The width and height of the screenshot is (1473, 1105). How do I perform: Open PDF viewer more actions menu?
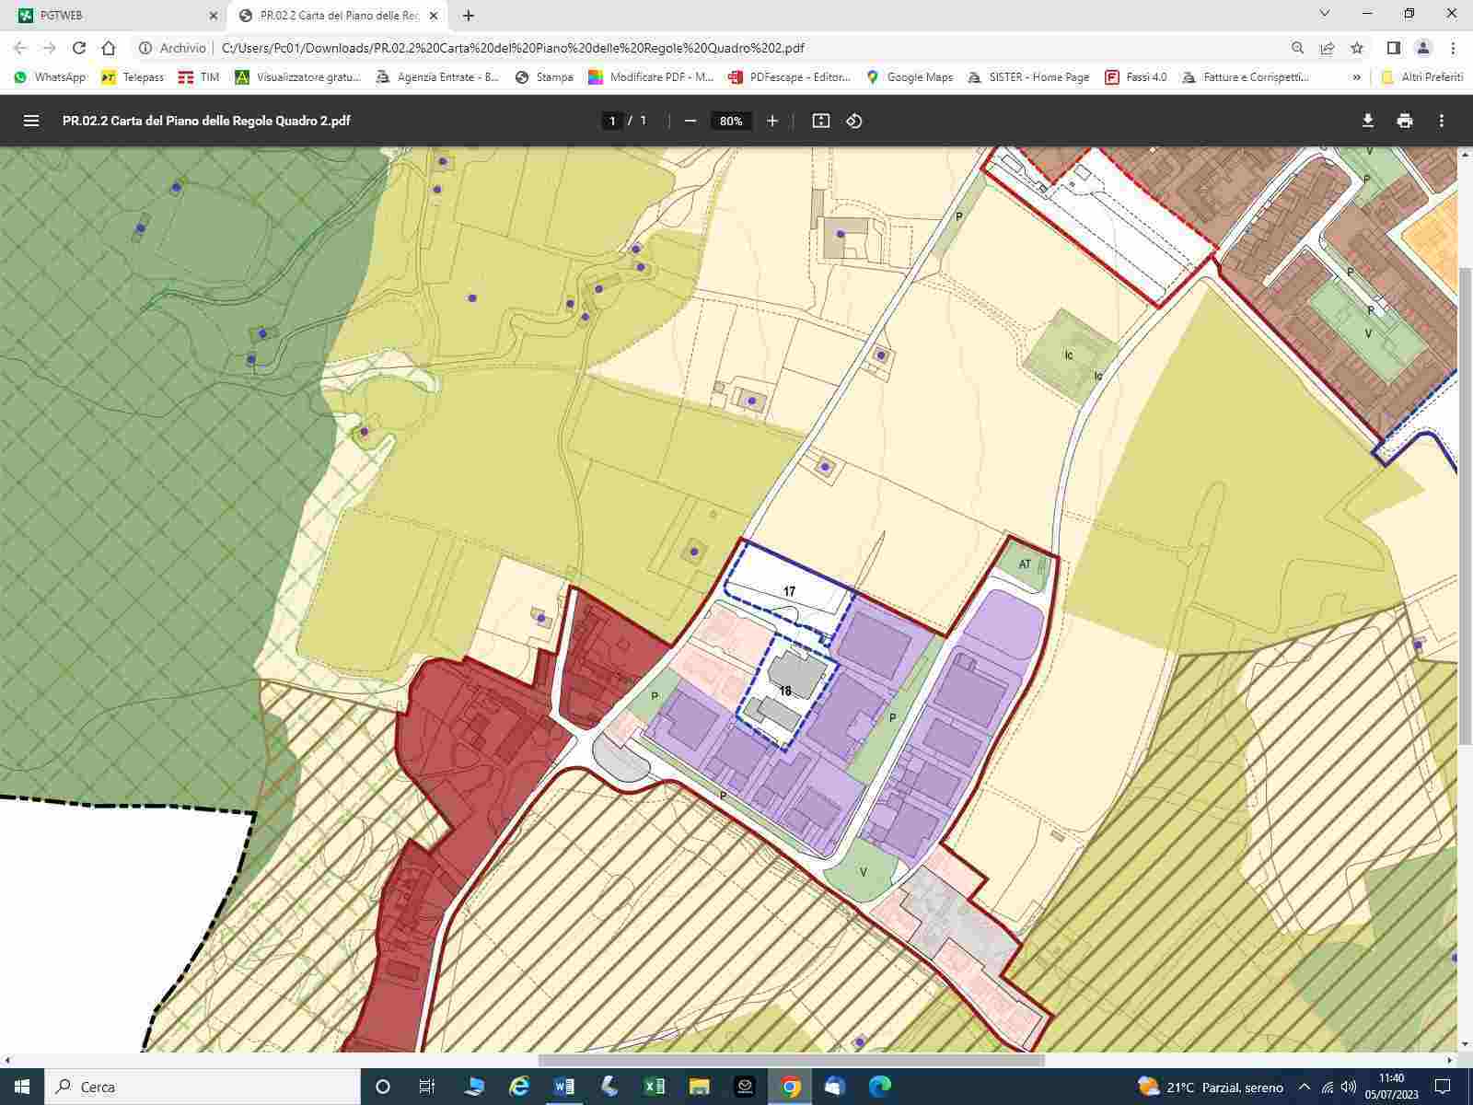pyautogui.click(x=1442, y=121)
